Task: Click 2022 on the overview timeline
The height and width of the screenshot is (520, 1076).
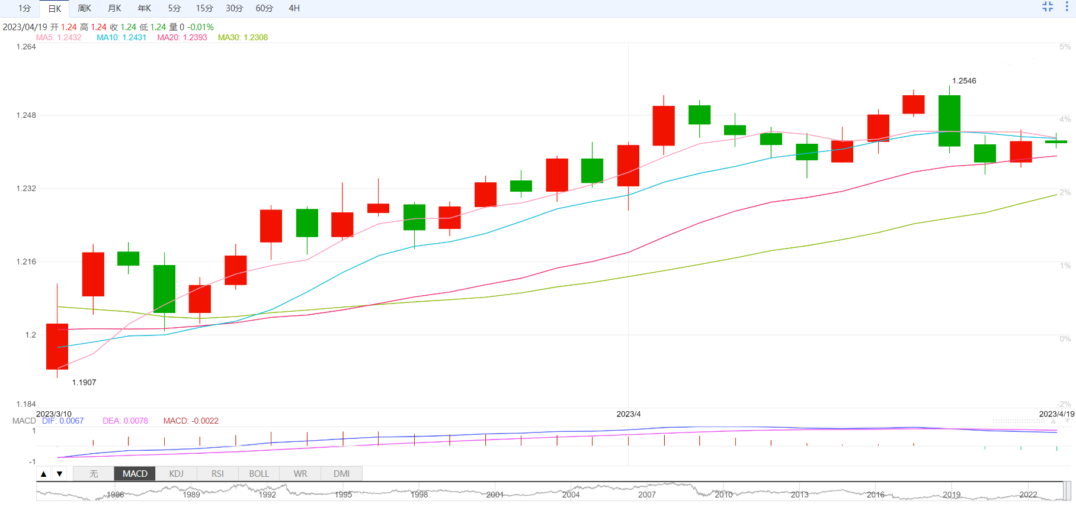Action: (1028, 495)
